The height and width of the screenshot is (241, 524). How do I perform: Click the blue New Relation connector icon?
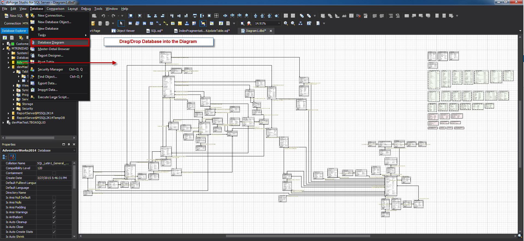coord(159,23)
